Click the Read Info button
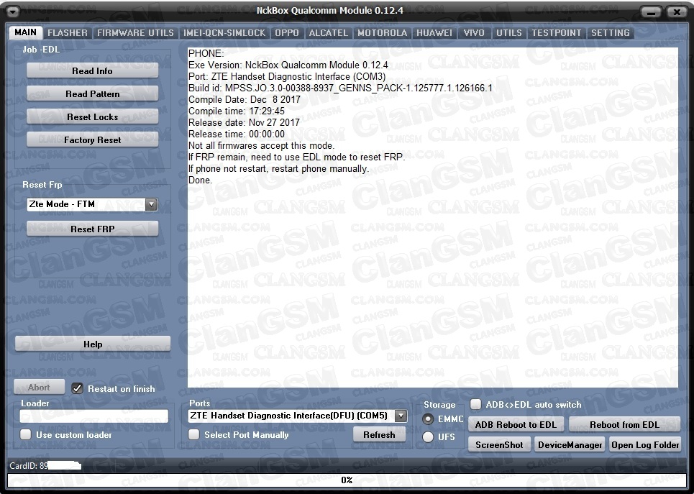 pyautogui.click(x=93, y=70)
